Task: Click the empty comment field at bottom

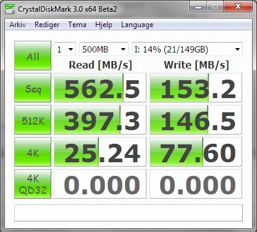Action: point(128,213)
